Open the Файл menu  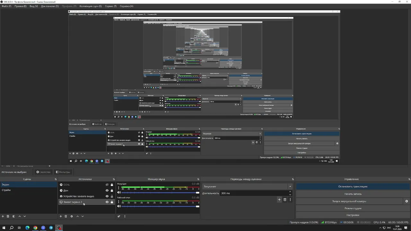(x=6, y=6)
